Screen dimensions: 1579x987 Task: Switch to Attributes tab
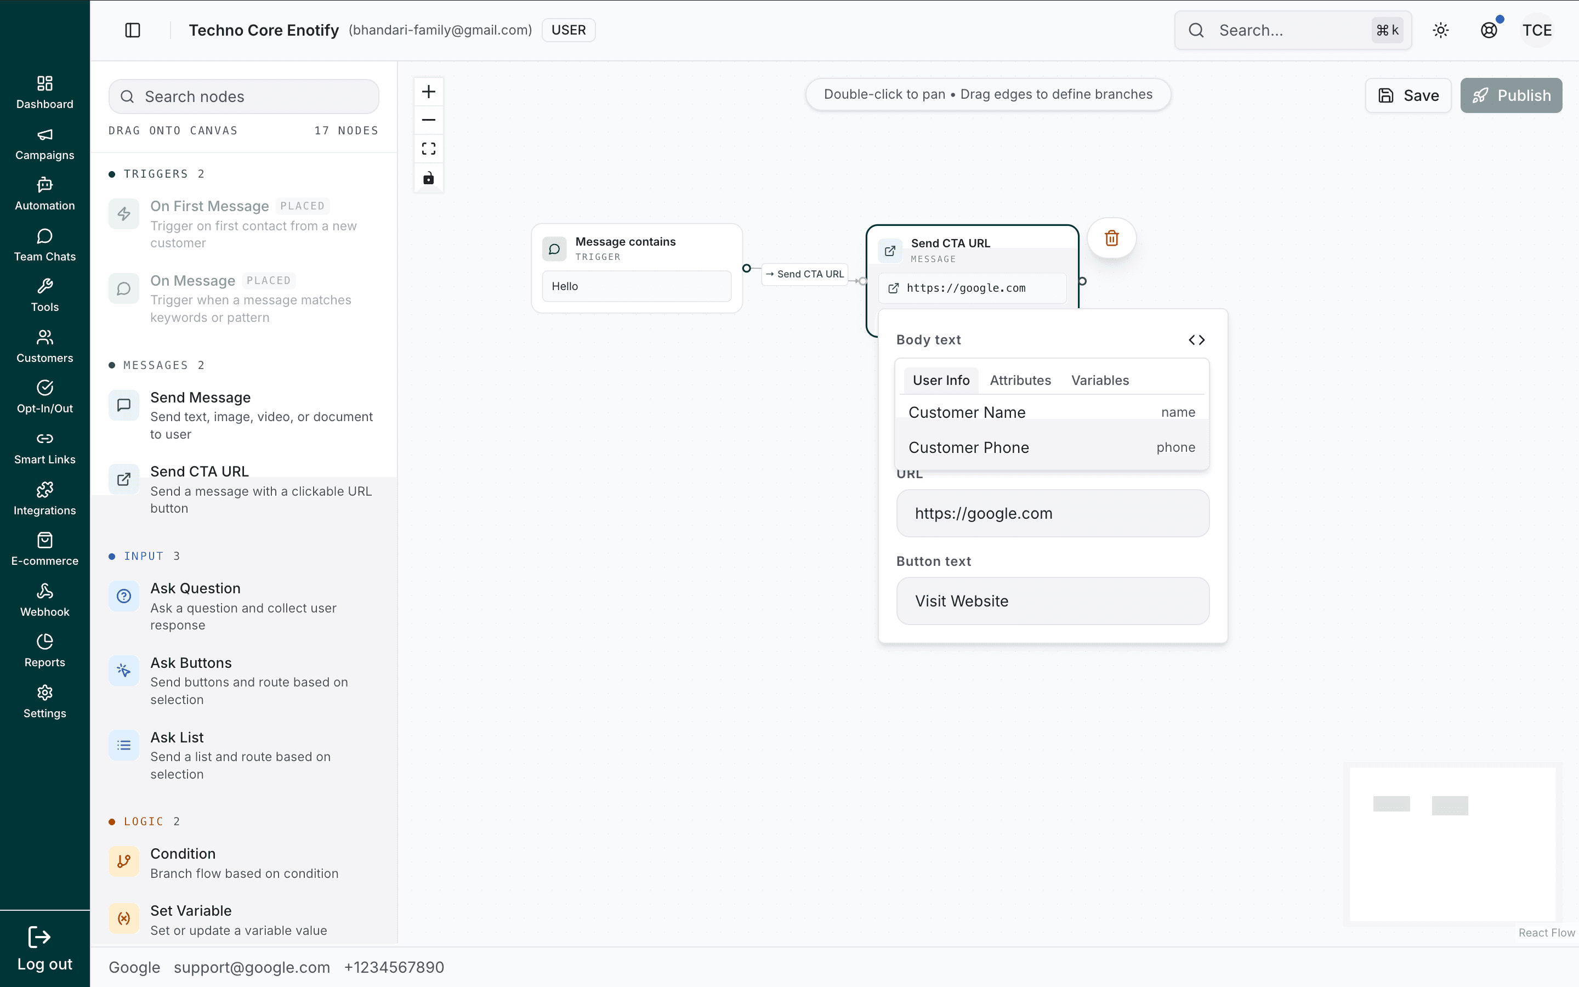[x=1020, y=381]
